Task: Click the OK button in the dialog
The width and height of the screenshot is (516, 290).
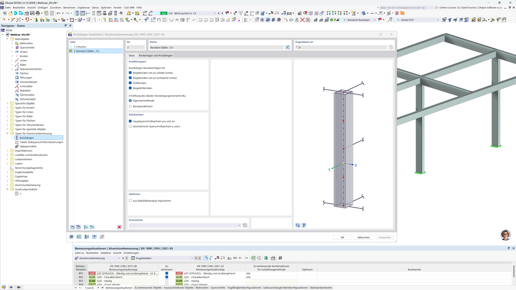Action: point(343,237)
